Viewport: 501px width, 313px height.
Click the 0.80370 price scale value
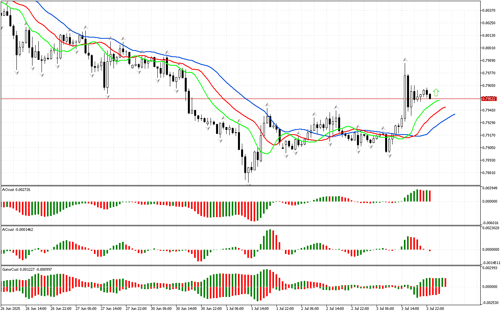point(489,11)
